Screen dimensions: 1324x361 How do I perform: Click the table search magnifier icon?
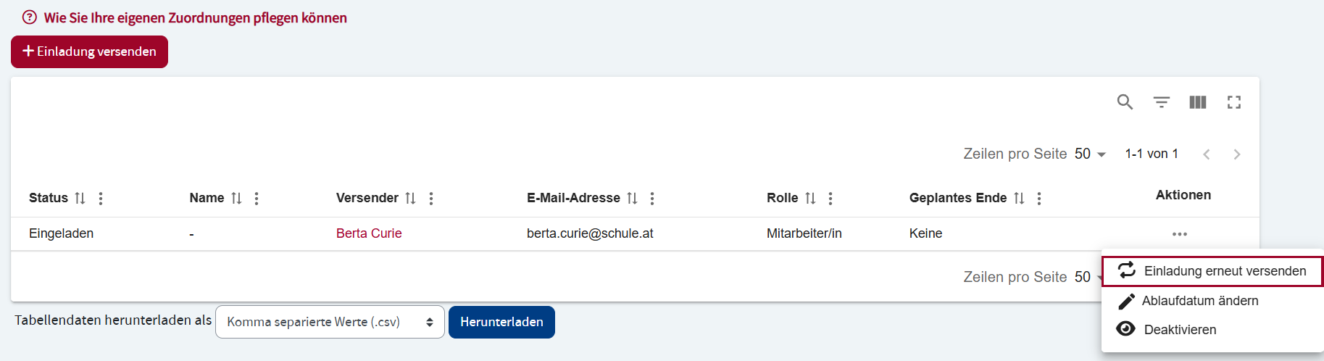1125,102
